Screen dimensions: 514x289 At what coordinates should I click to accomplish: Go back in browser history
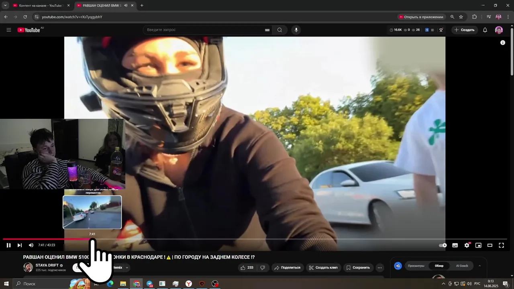6,17
